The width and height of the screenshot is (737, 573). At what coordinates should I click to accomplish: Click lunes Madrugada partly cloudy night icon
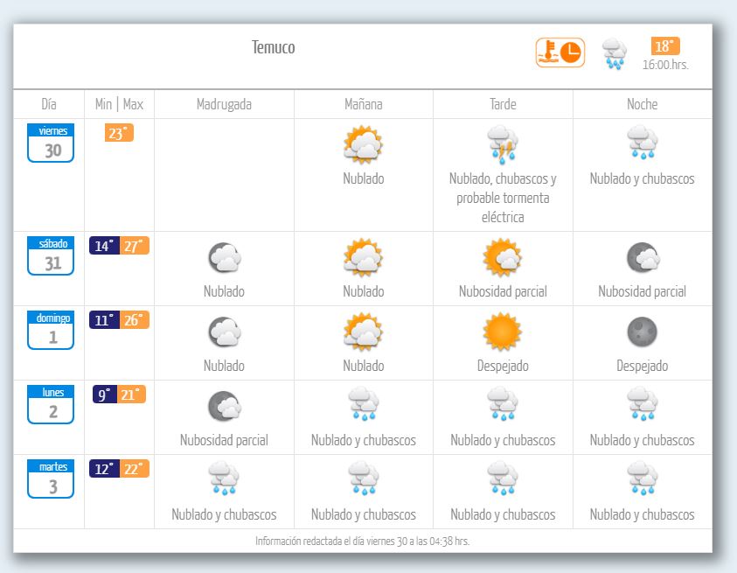(x=224, y=406)
